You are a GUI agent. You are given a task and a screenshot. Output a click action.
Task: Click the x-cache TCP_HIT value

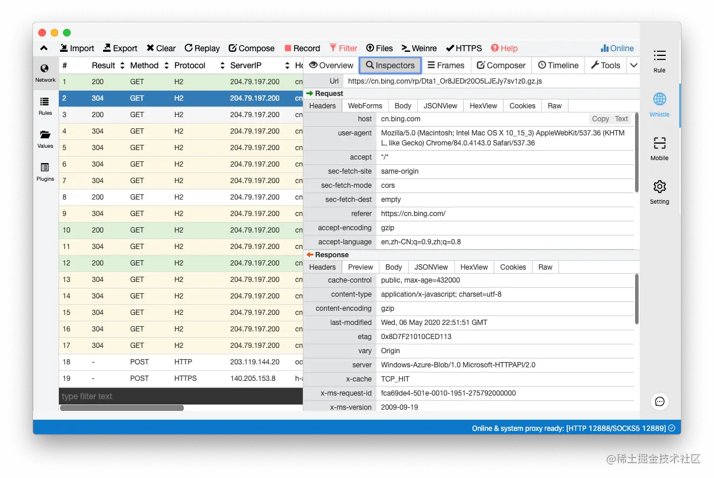(x=395, y=379)
